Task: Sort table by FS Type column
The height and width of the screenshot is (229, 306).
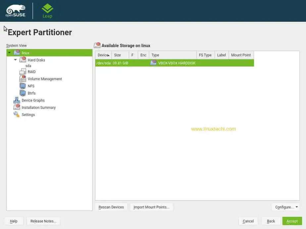Action: 206,55
